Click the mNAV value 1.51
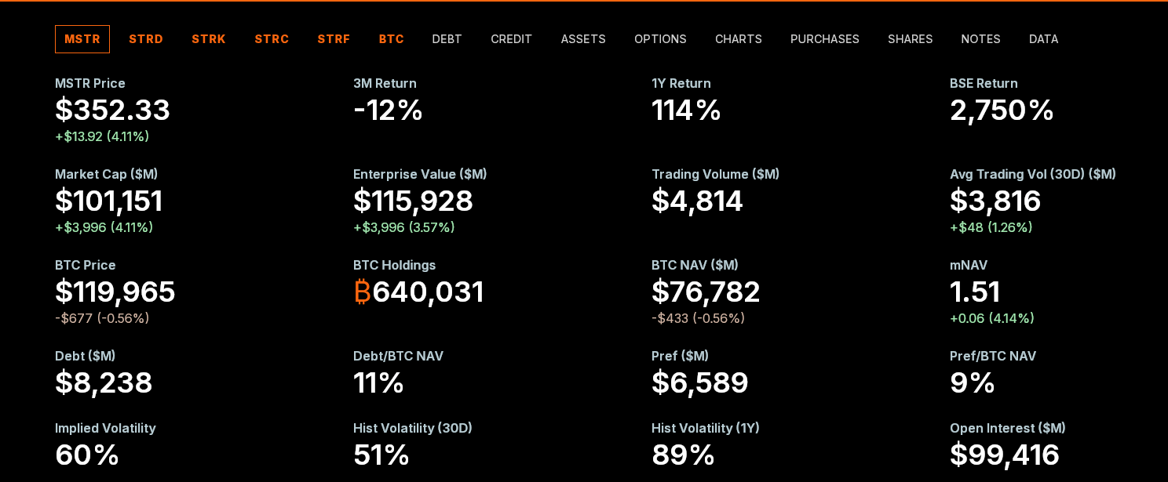The width and height of the screenshot is (1168, 482). coord(974,292)
